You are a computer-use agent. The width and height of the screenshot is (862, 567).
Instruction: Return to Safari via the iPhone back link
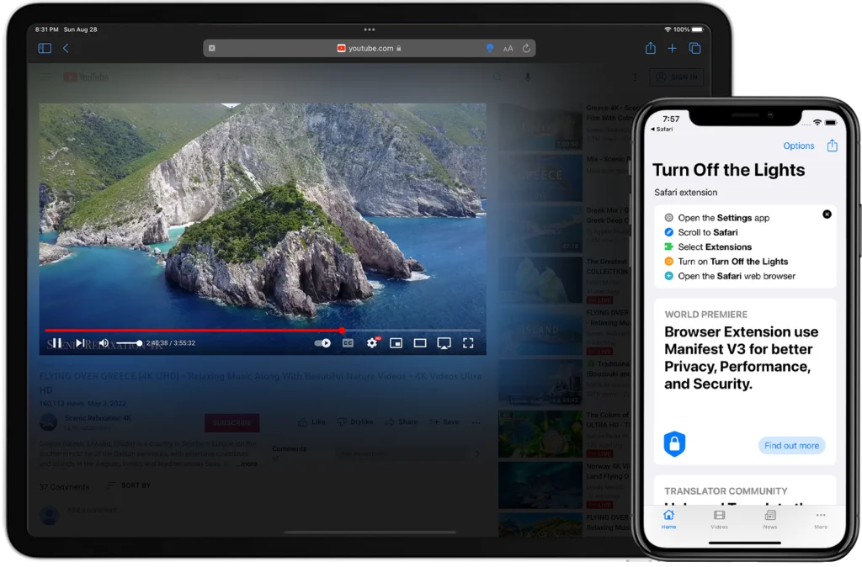tap(662, 129)
